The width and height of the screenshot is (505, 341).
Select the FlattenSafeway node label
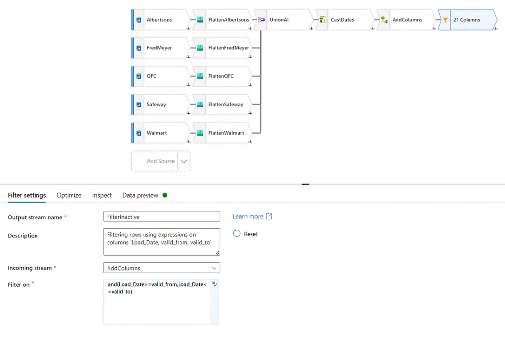(226, 104)
